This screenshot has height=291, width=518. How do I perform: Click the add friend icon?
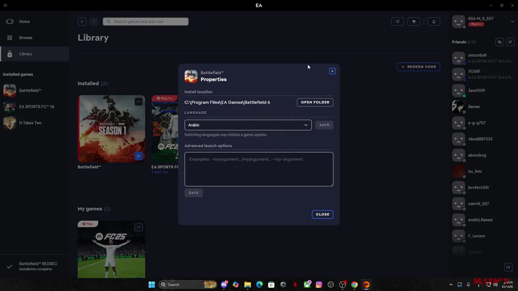coord(510,42)
